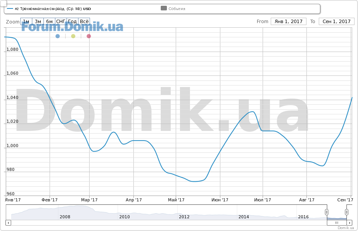Click 2010 in the navigator timeline

125,217
